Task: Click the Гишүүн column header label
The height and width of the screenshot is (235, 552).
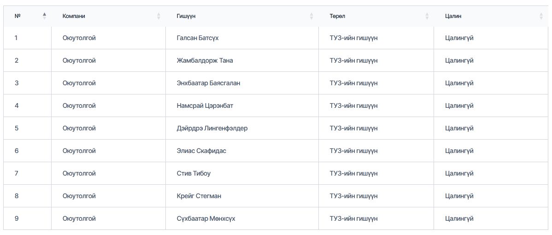Action: (186, 16)
